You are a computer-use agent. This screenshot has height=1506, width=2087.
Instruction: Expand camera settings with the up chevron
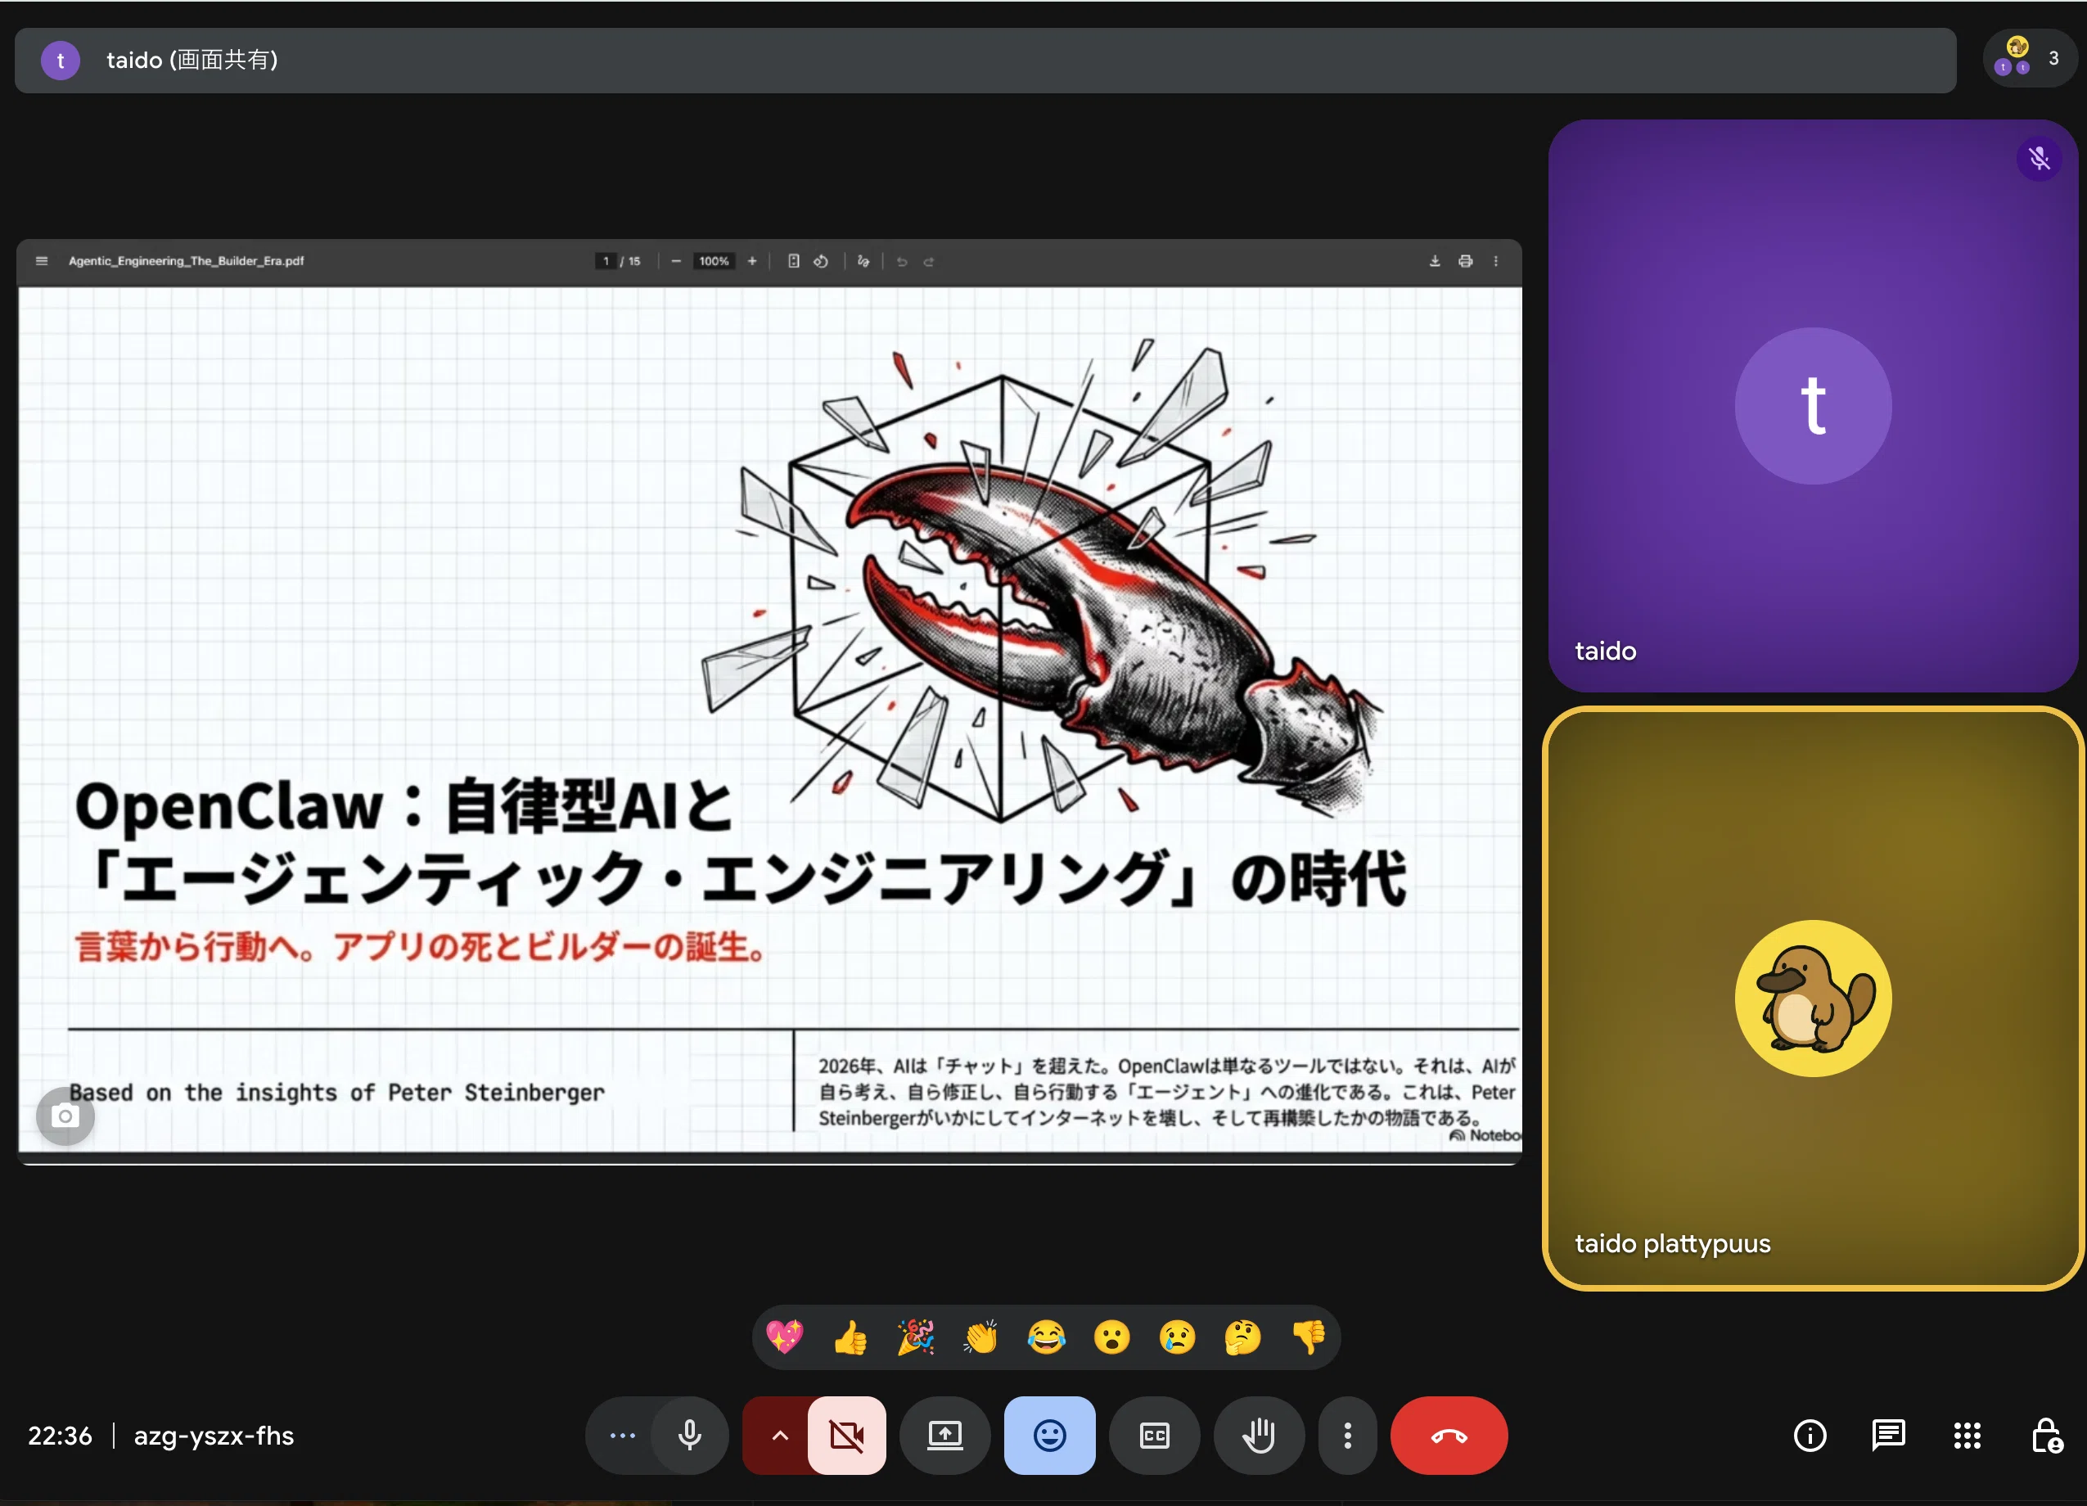[778, 1435]
